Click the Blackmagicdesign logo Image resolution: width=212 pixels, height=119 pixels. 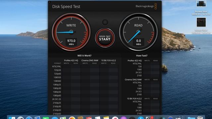click(146, 6)
